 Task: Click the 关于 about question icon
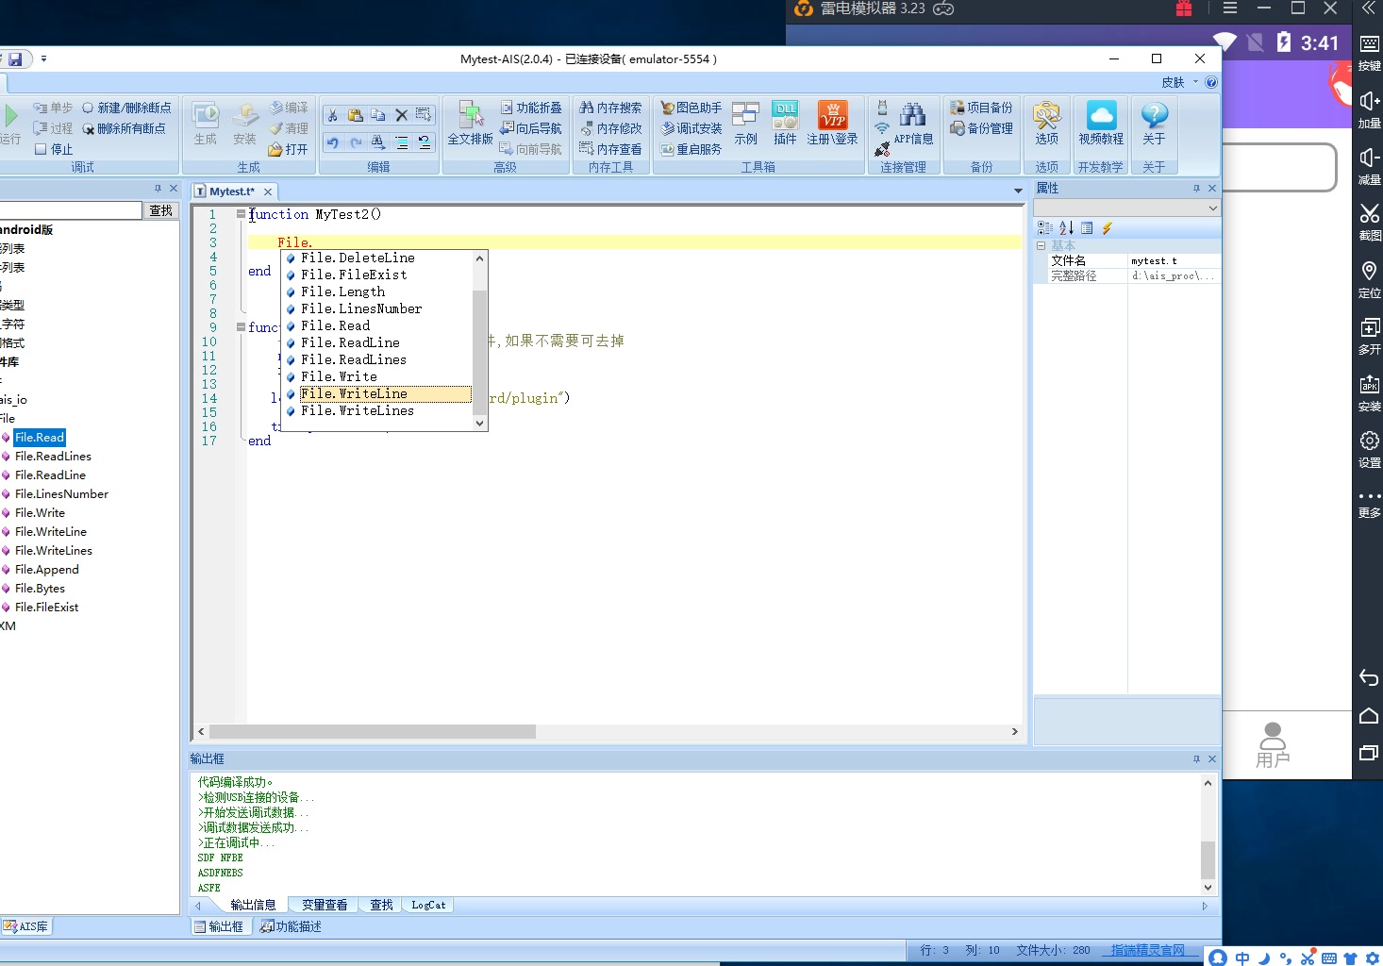pyautogui.click(x=1154, y=124)
